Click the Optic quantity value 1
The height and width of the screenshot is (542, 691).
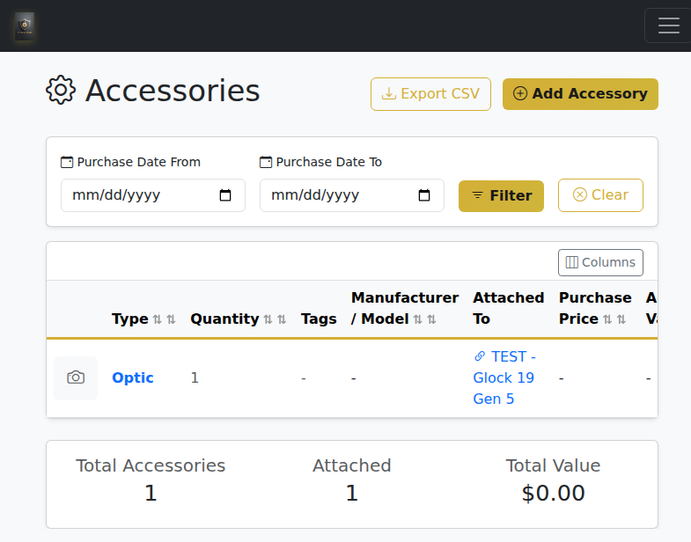pyautogui.click(x=195, y=378)
